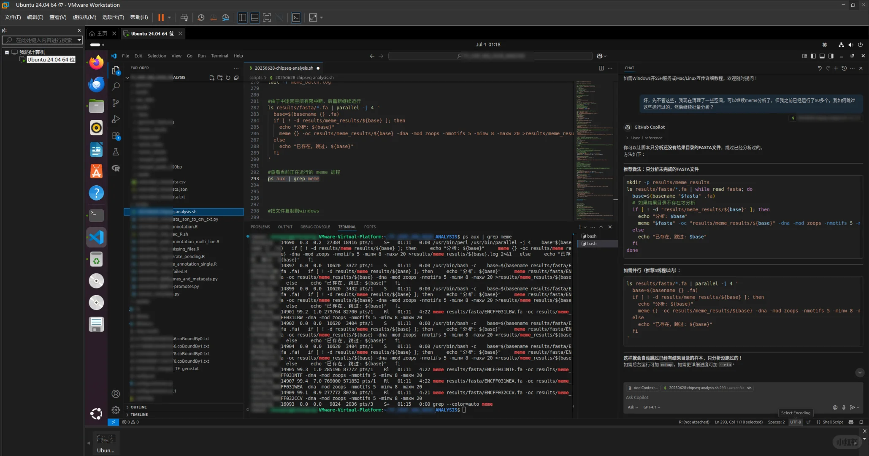Open the Search view in activity bar

116,87
